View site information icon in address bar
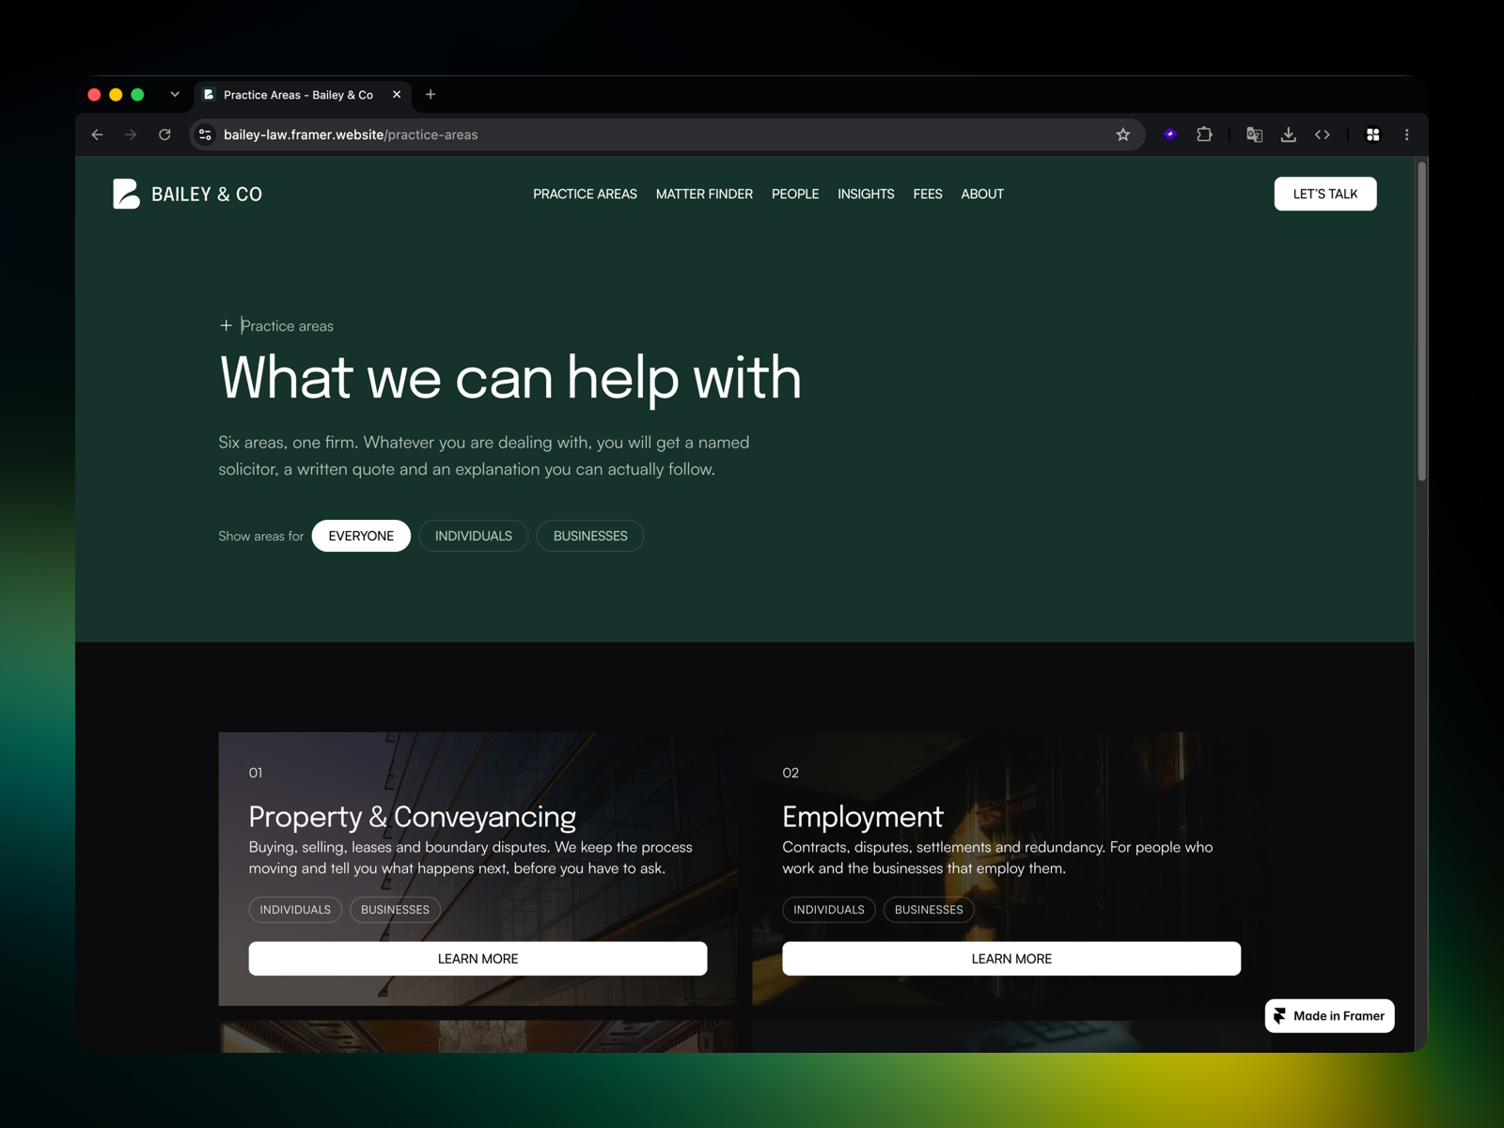This screenshot has width=1504, height=1128. tap(206, 134)
